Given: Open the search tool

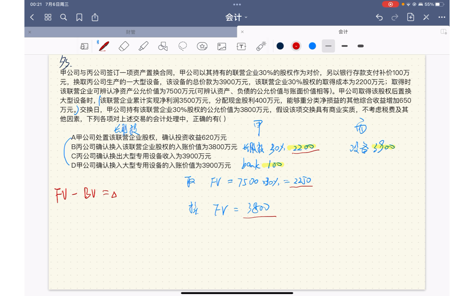Looking at the screenshot, I should click(64, 17).
